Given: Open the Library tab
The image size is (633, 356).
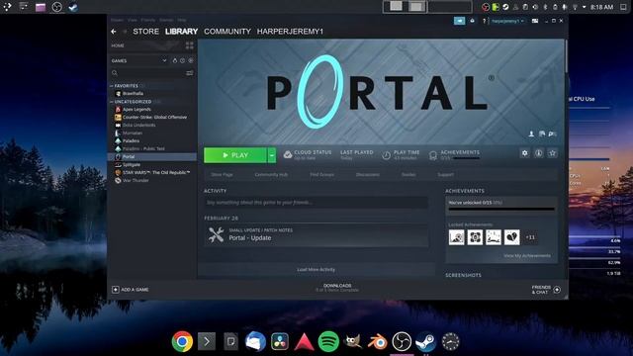Looking at the screenshot, I should (x=181, y=32).
